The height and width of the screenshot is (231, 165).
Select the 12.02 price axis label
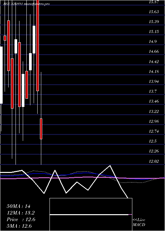coord(154,161)
